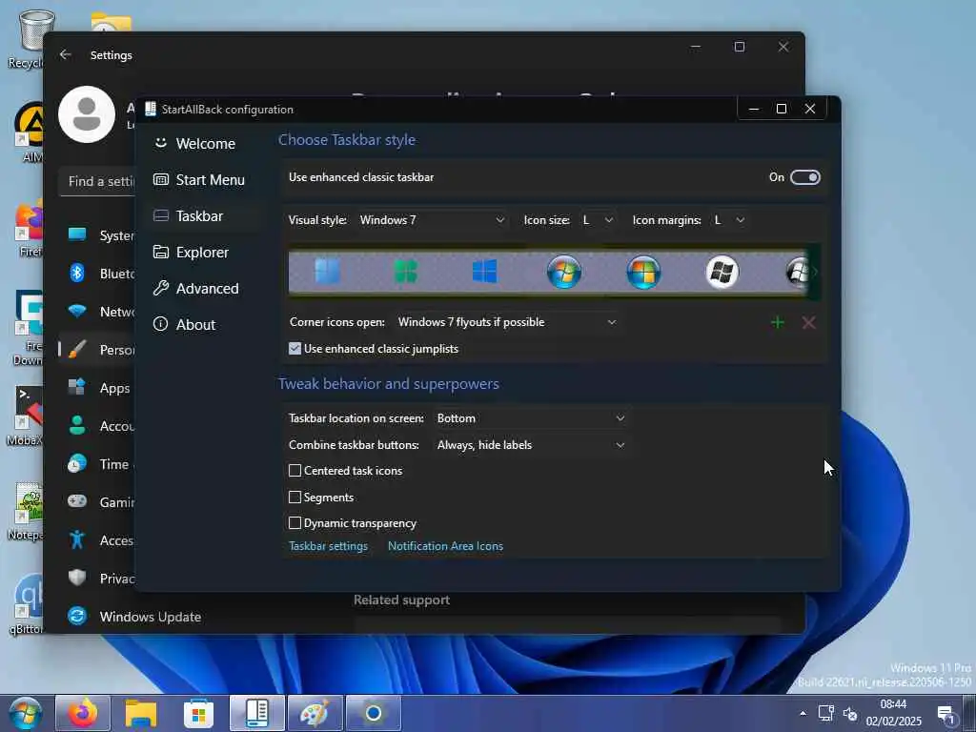Open Time settings in the sidebar
Image resolution: width=976 pixels, height=732 pixels.
[97, 464]
